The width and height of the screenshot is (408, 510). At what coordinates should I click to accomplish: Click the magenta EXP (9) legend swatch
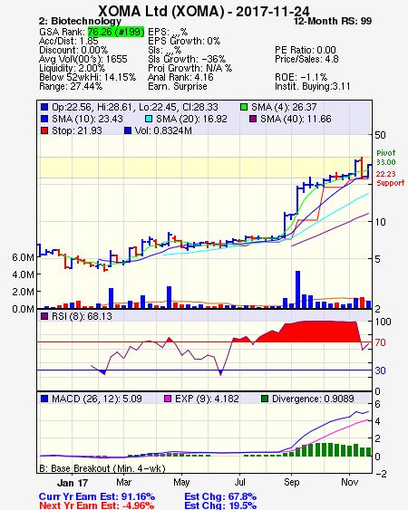pos(168,399)
